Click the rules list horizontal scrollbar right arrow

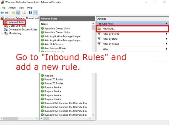pyautogui.click(x=90, y=118)
